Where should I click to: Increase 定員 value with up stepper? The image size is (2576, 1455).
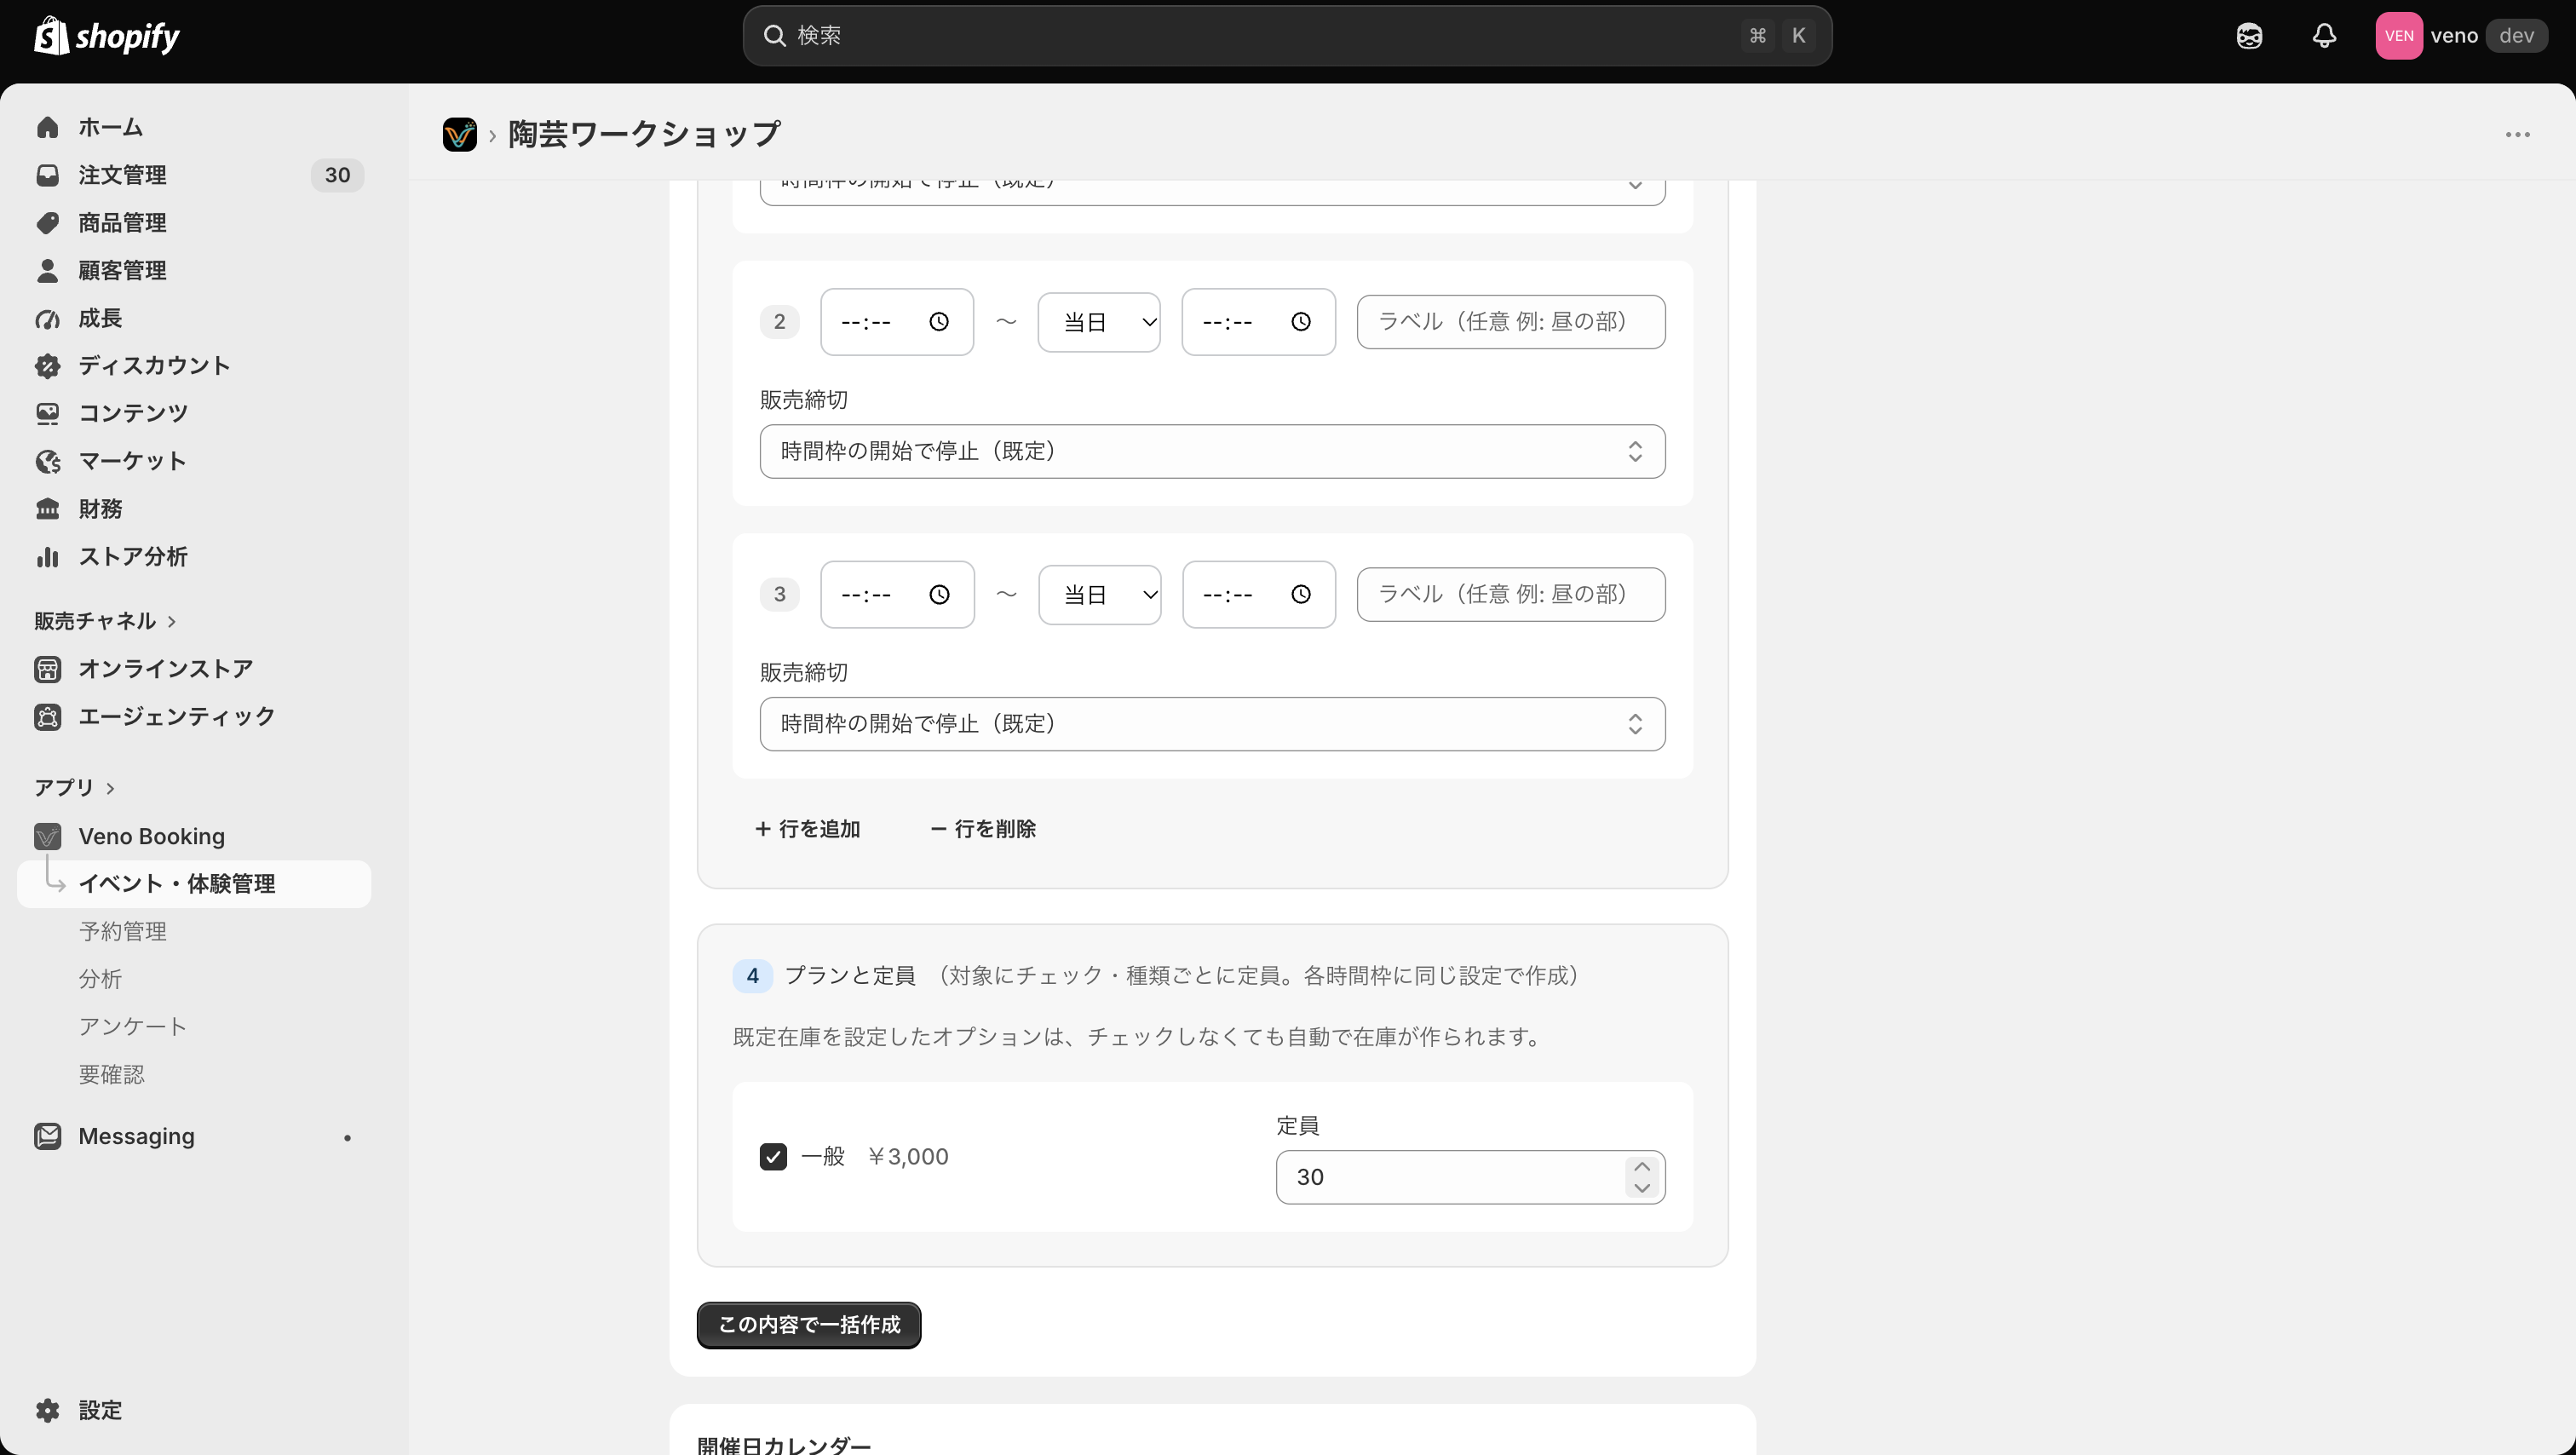pos(1642,1167)
